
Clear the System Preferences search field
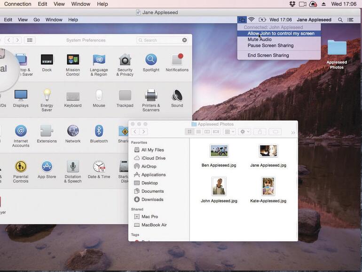[184, 40]
